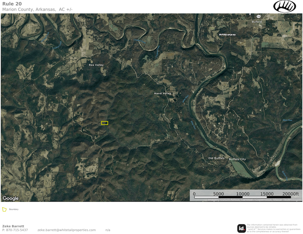Click the bear paw logo icon
The width and height of the screenshot is (303, 234).
tap(284, 6)
